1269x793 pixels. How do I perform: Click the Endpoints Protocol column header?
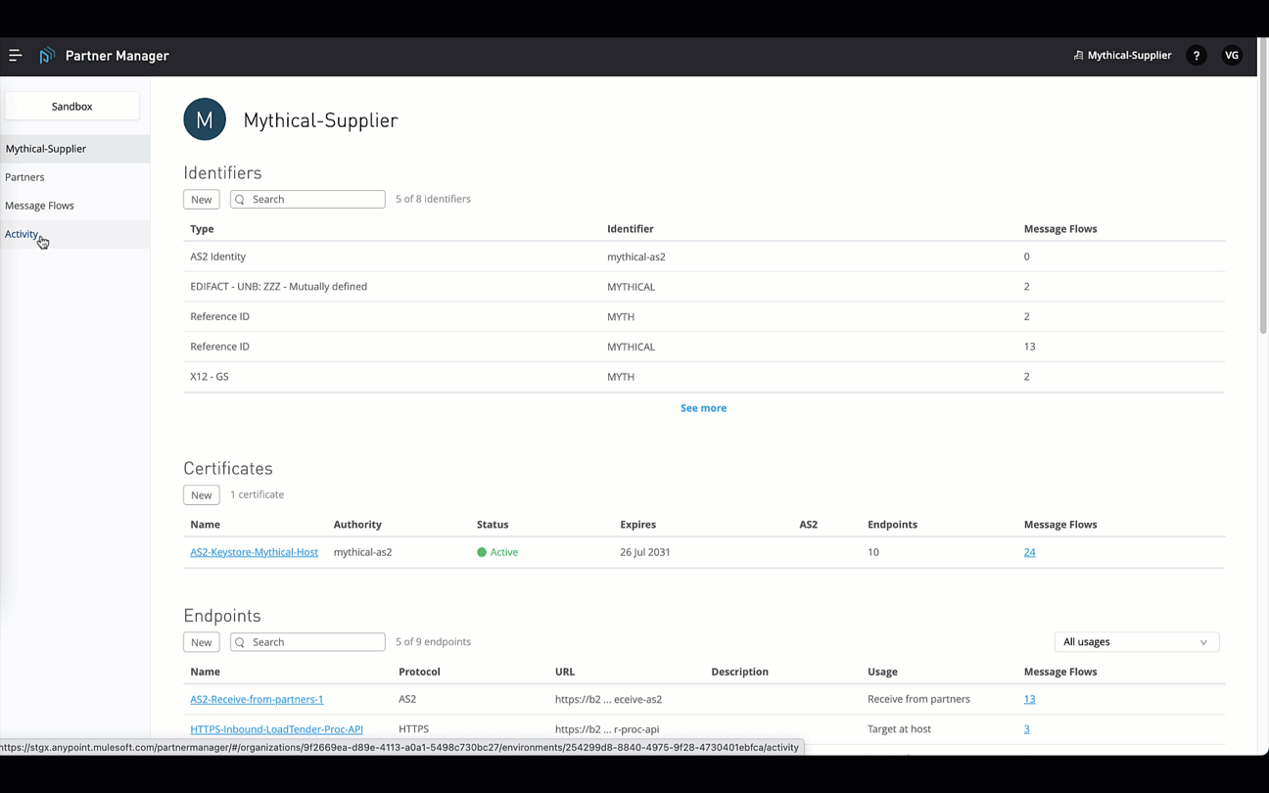419,672
